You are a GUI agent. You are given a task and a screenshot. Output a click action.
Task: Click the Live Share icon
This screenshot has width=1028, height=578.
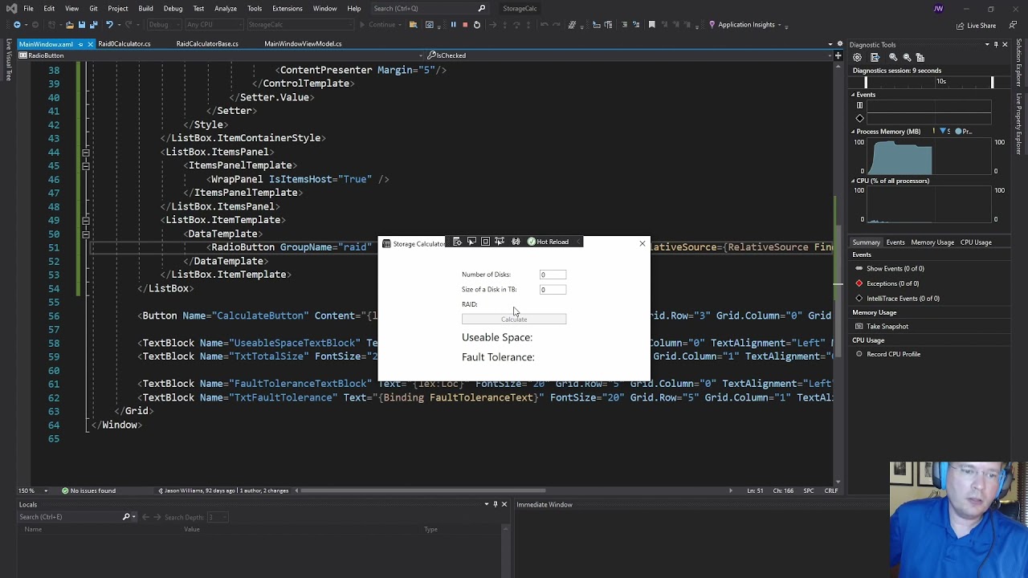coord(960,25)
